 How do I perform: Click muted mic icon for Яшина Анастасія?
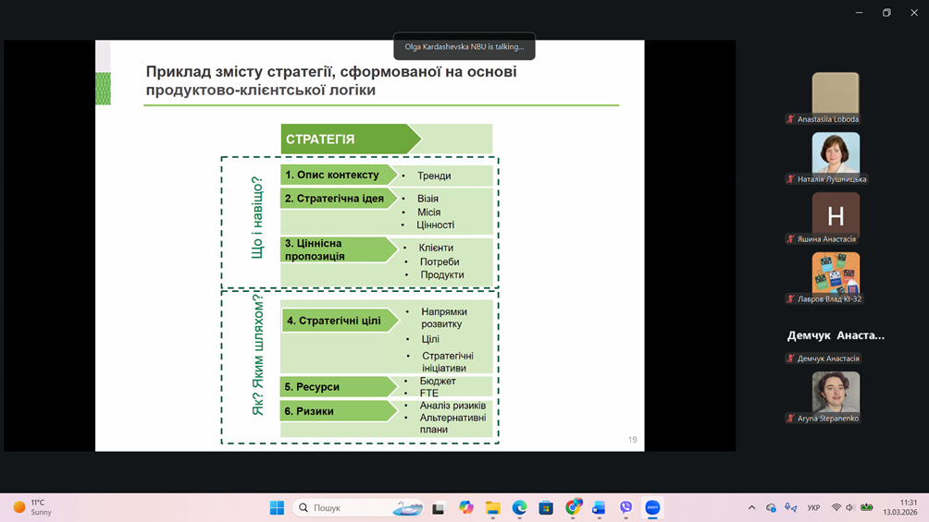click(x=790, y=239)
